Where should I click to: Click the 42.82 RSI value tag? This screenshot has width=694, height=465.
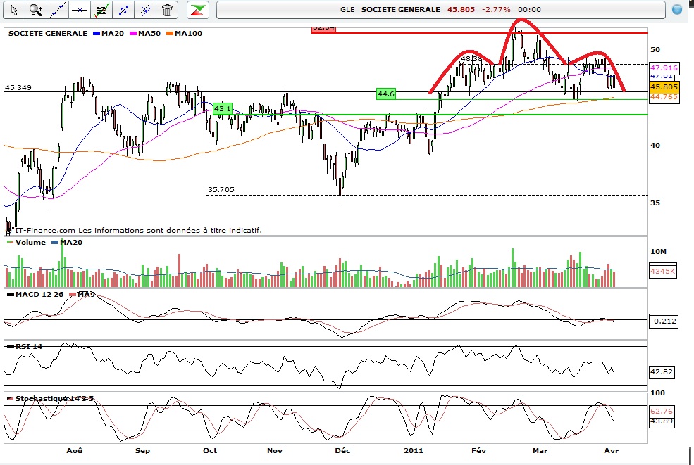pos(662,371)
